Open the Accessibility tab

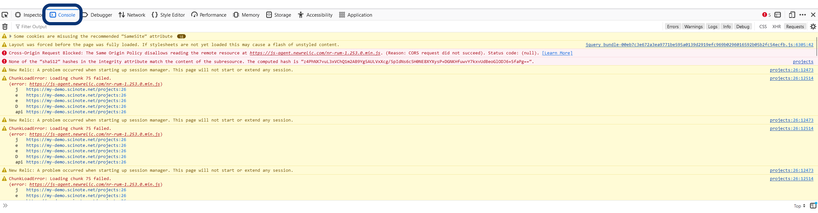[315, 15]
